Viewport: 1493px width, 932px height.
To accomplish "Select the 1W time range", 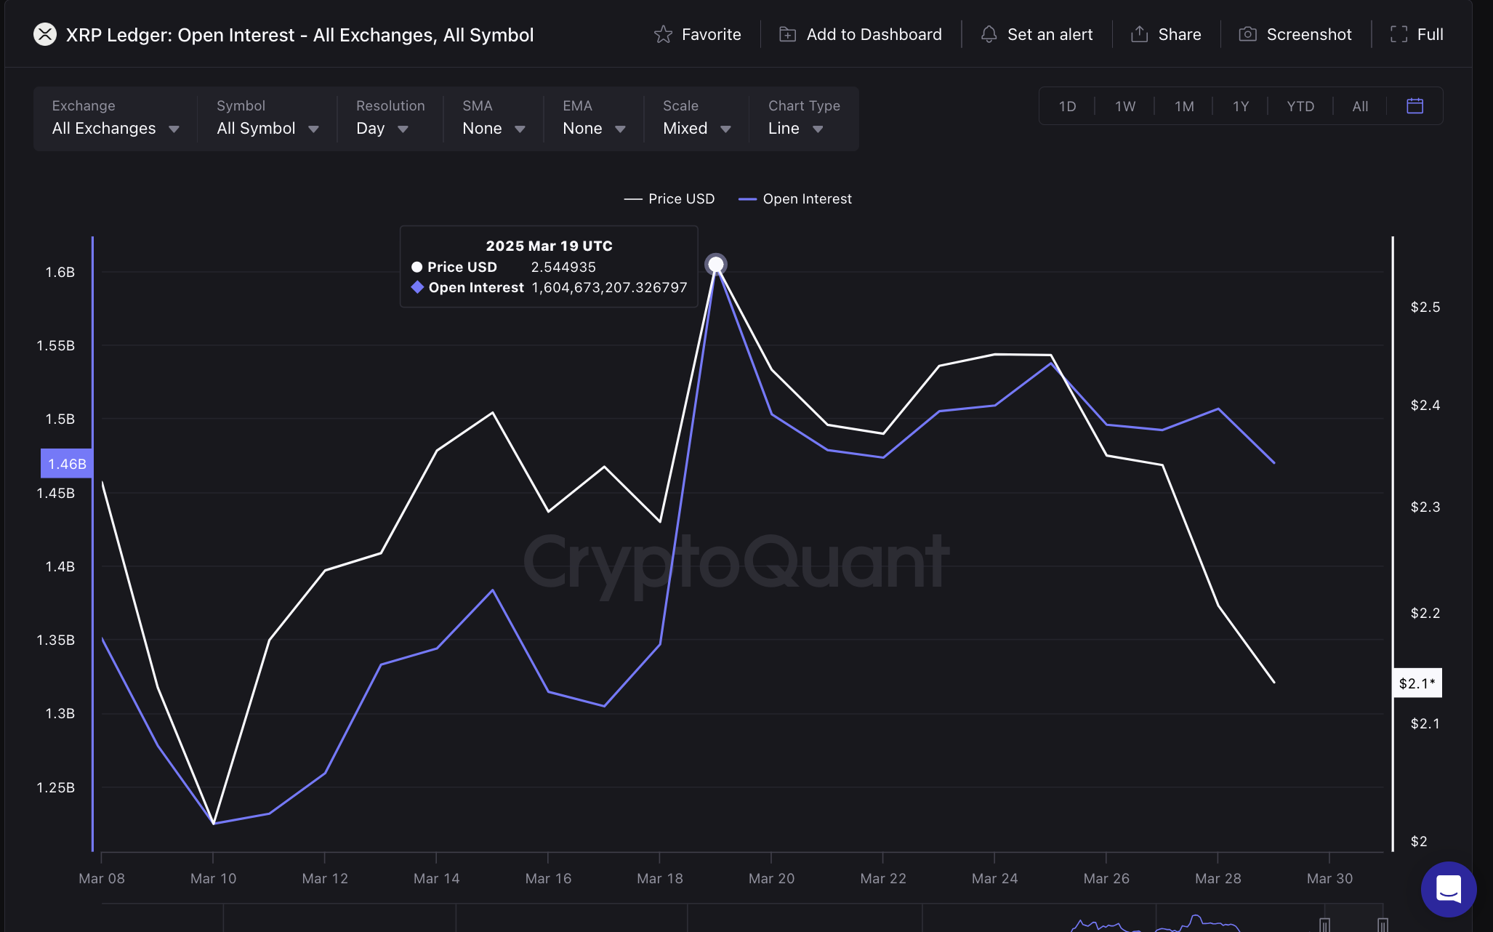I will (1125, 106).
